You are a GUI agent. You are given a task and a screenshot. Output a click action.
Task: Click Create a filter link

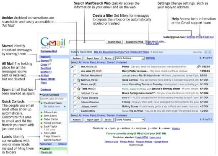click(x=152, y=43)
